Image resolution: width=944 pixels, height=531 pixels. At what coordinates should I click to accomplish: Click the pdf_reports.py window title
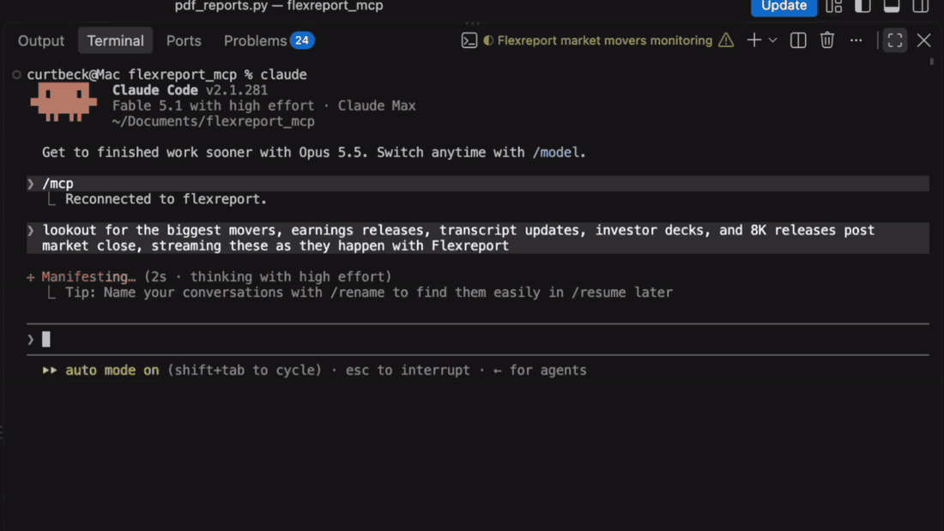(279, 6)
